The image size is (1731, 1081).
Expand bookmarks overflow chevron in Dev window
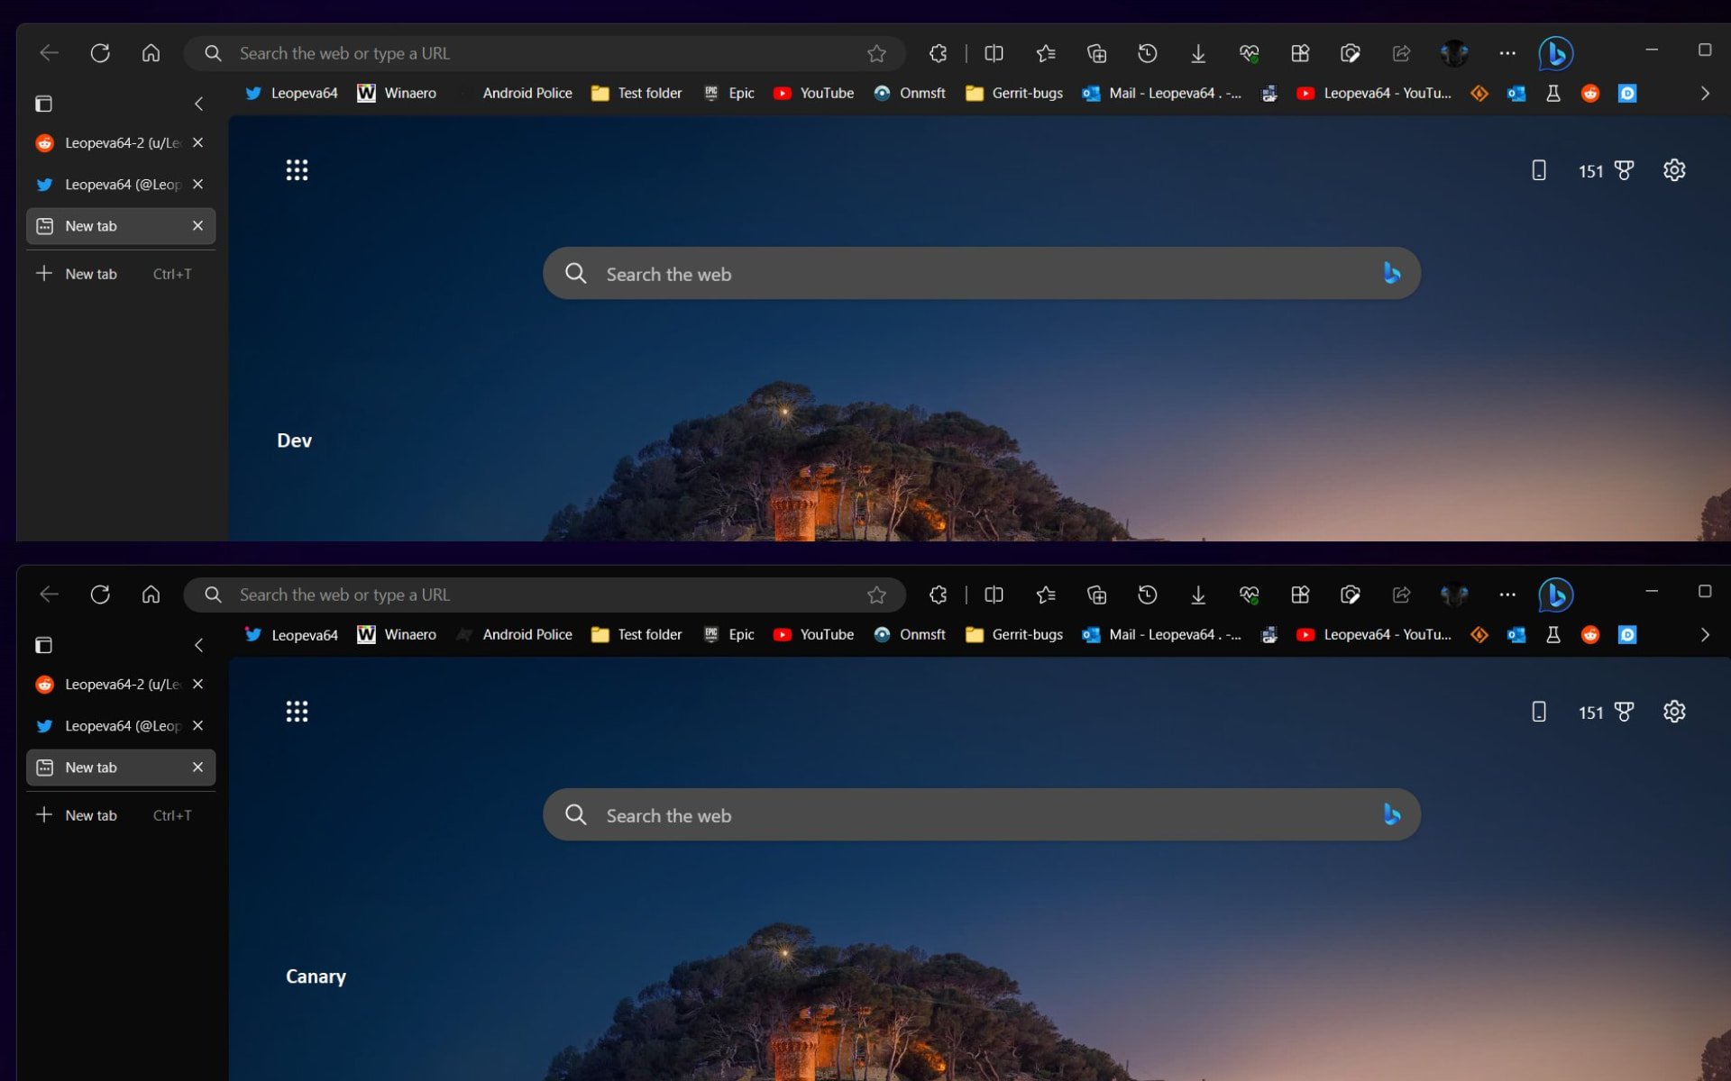click(x=1704, y=93)
